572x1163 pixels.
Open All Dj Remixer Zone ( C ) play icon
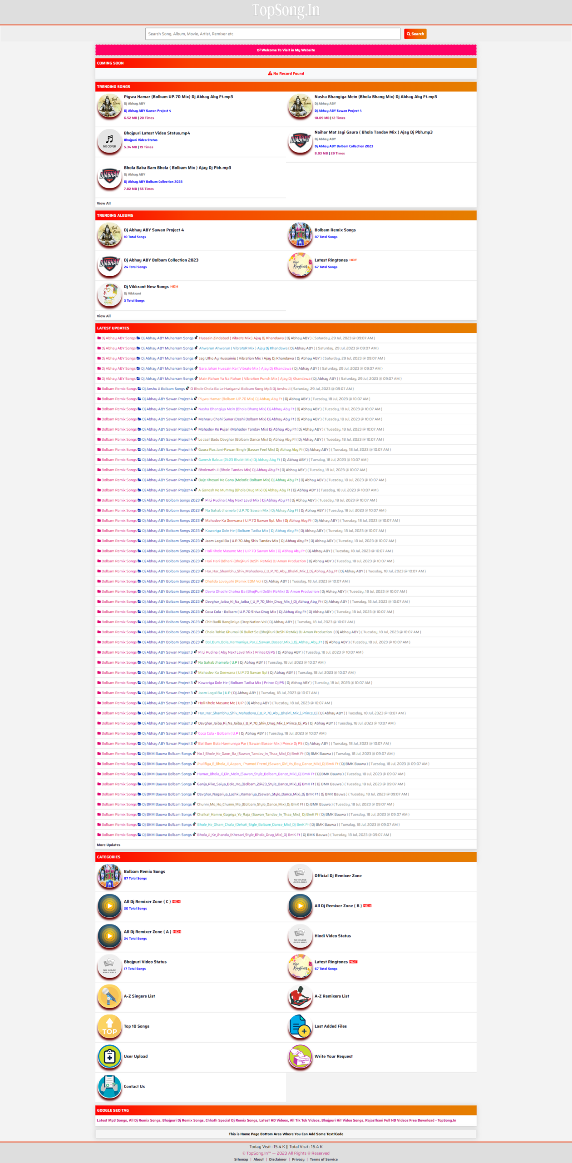109,905
